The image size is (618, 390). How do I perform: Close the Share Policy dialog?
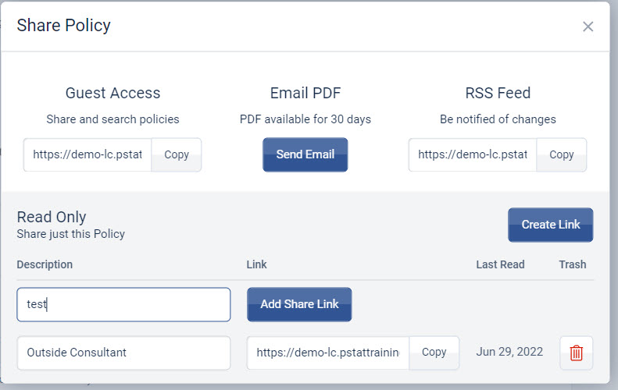coord(588,27)
